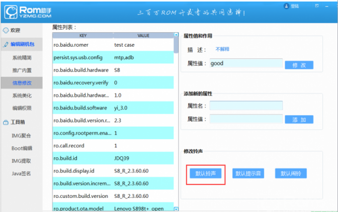Minimize the Rom助手 window

pos(327,7)
